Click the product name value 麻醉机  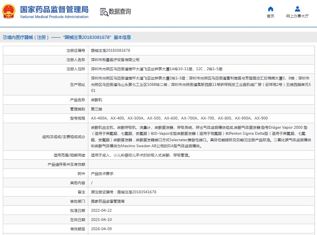click(97, 100)
